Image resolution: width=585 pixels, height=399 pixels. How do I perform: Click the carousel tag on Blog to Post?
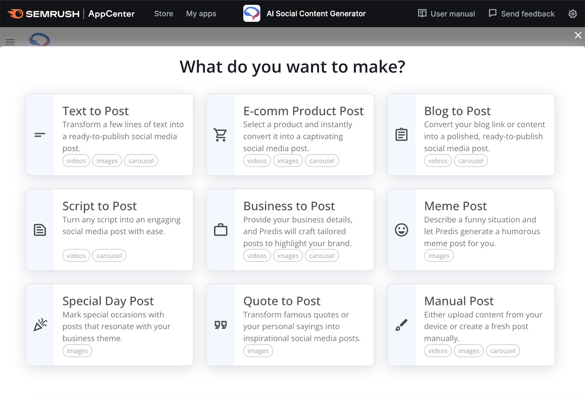pyautogui.click(x=471, y=161)
